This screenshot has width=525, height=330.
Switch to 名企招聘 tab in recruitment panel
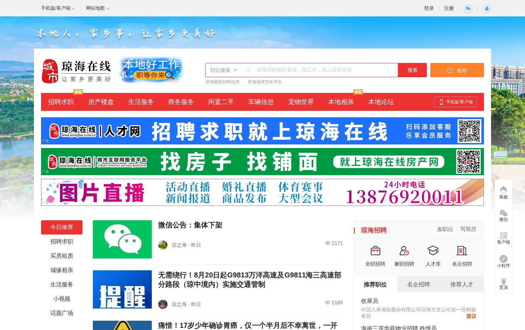(419, 285)
